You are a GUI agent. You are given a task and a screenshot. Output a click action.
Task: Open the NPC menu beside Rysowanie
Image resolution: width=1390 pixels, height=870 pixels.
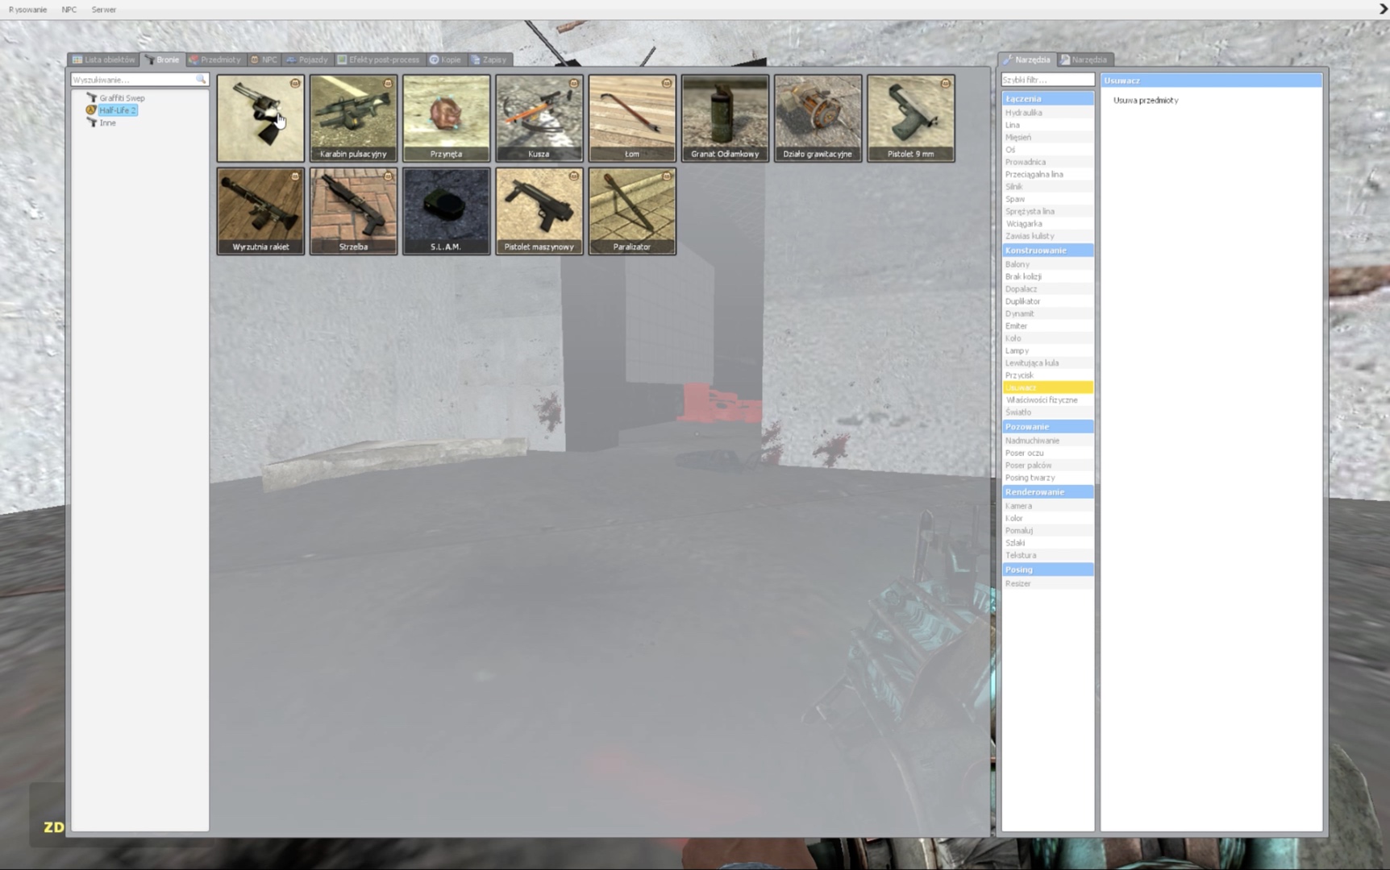tap(69, 10)
